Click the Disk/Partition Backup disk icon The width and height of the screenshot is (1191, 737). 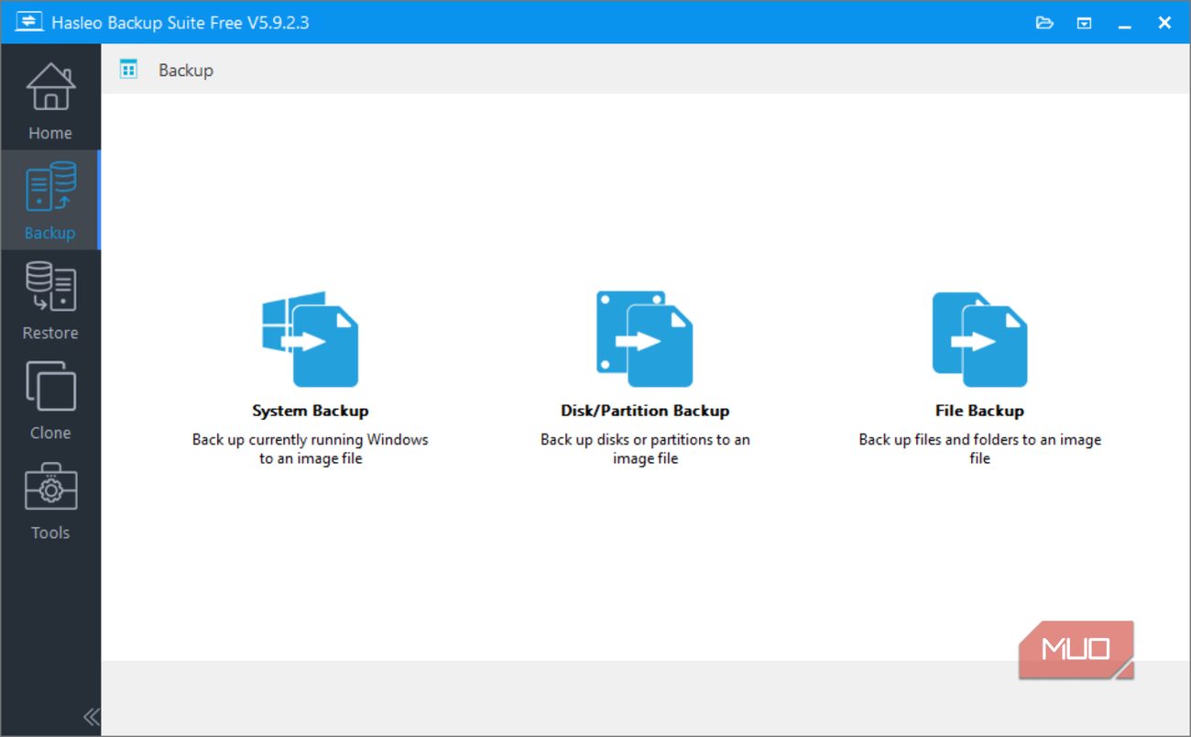[645, 339]
